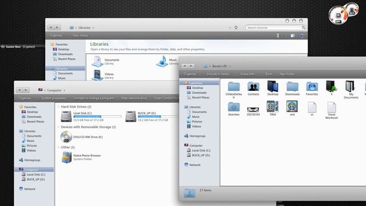Click the back arrow in Computer window

19,90
